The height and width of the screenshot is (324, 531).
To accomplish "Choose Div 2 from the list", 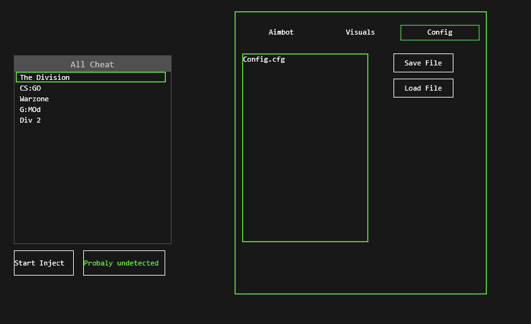I will point(30,120).
